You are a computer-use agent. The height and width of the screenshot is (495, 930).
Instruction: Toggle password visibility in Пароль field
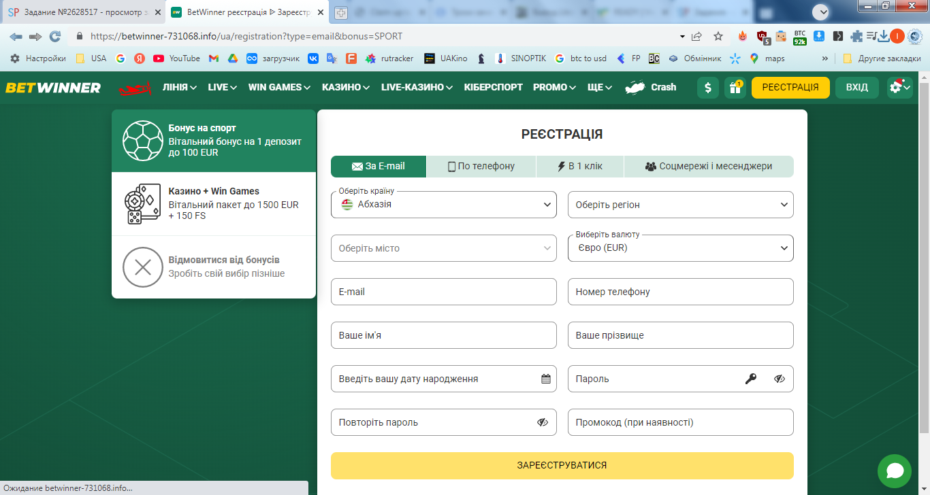(x=780, y=379)
